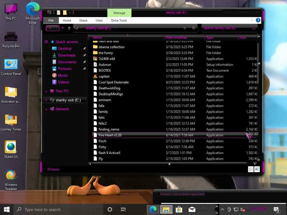This screenshot has height=215, width=287.
Task: Expand stanky usb (E:) tree node
Action: coord(46,100)
